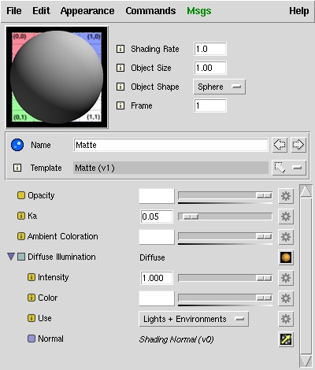
Task: Click the blue sphere icon beside Name
Action: point(17,145)
